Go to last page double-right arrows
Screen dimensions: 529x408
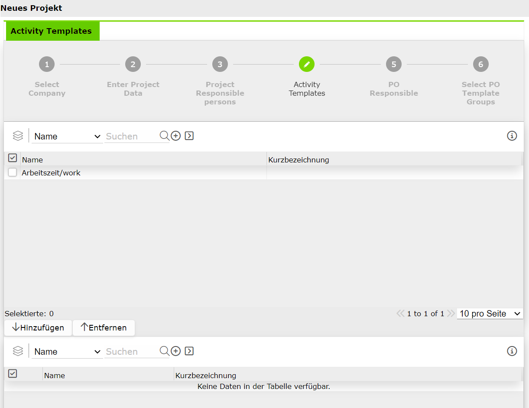[451, 314]
